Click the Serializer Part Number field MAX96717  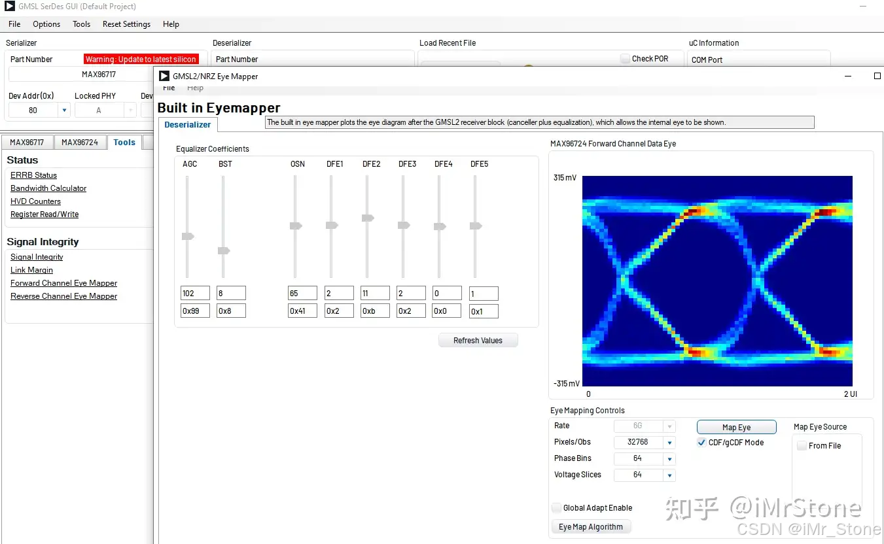(82, 75)
